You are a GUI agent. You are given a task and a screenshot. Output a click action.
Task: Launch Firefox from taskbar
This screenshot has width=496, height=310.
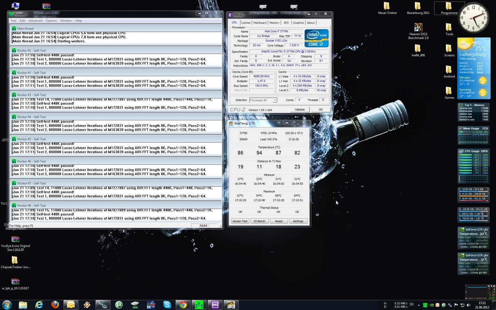(x=55, y=305)
